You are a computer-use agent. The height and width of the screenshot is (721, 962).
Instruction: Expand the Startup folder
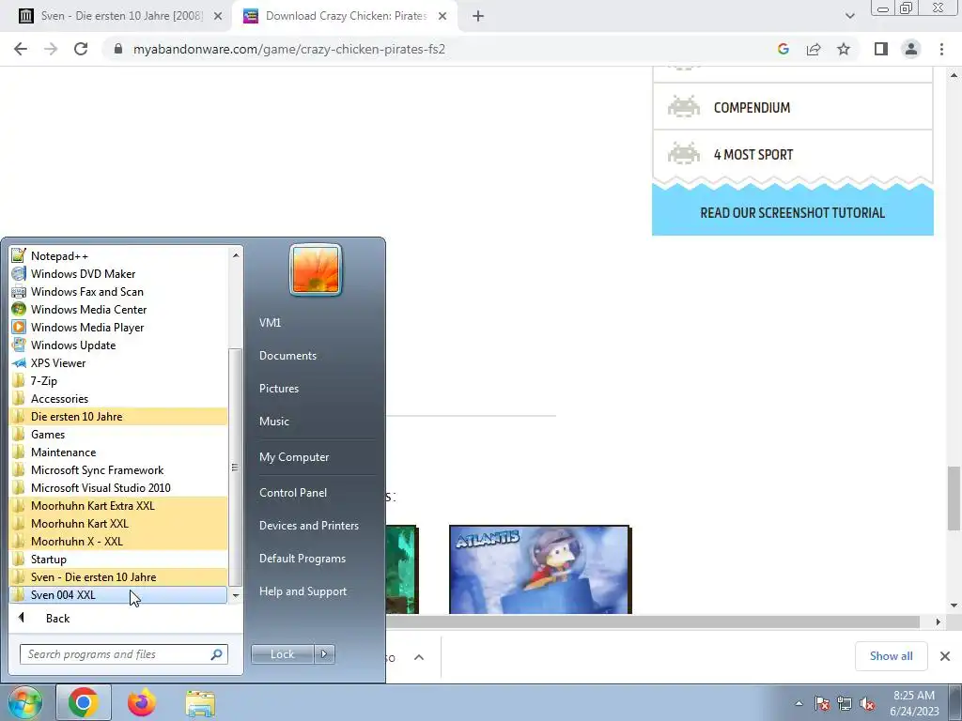click(x=118, y=559)
